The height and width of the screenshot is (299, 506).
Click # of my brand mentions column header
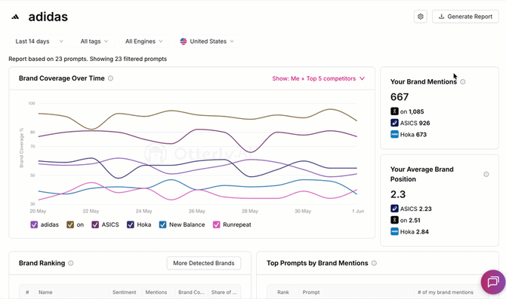pyautogui.click(x=446, y=292)
